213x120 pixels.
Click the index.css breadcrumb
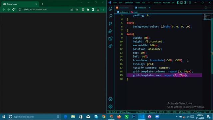pyautogui.click(x=124, y=12)
